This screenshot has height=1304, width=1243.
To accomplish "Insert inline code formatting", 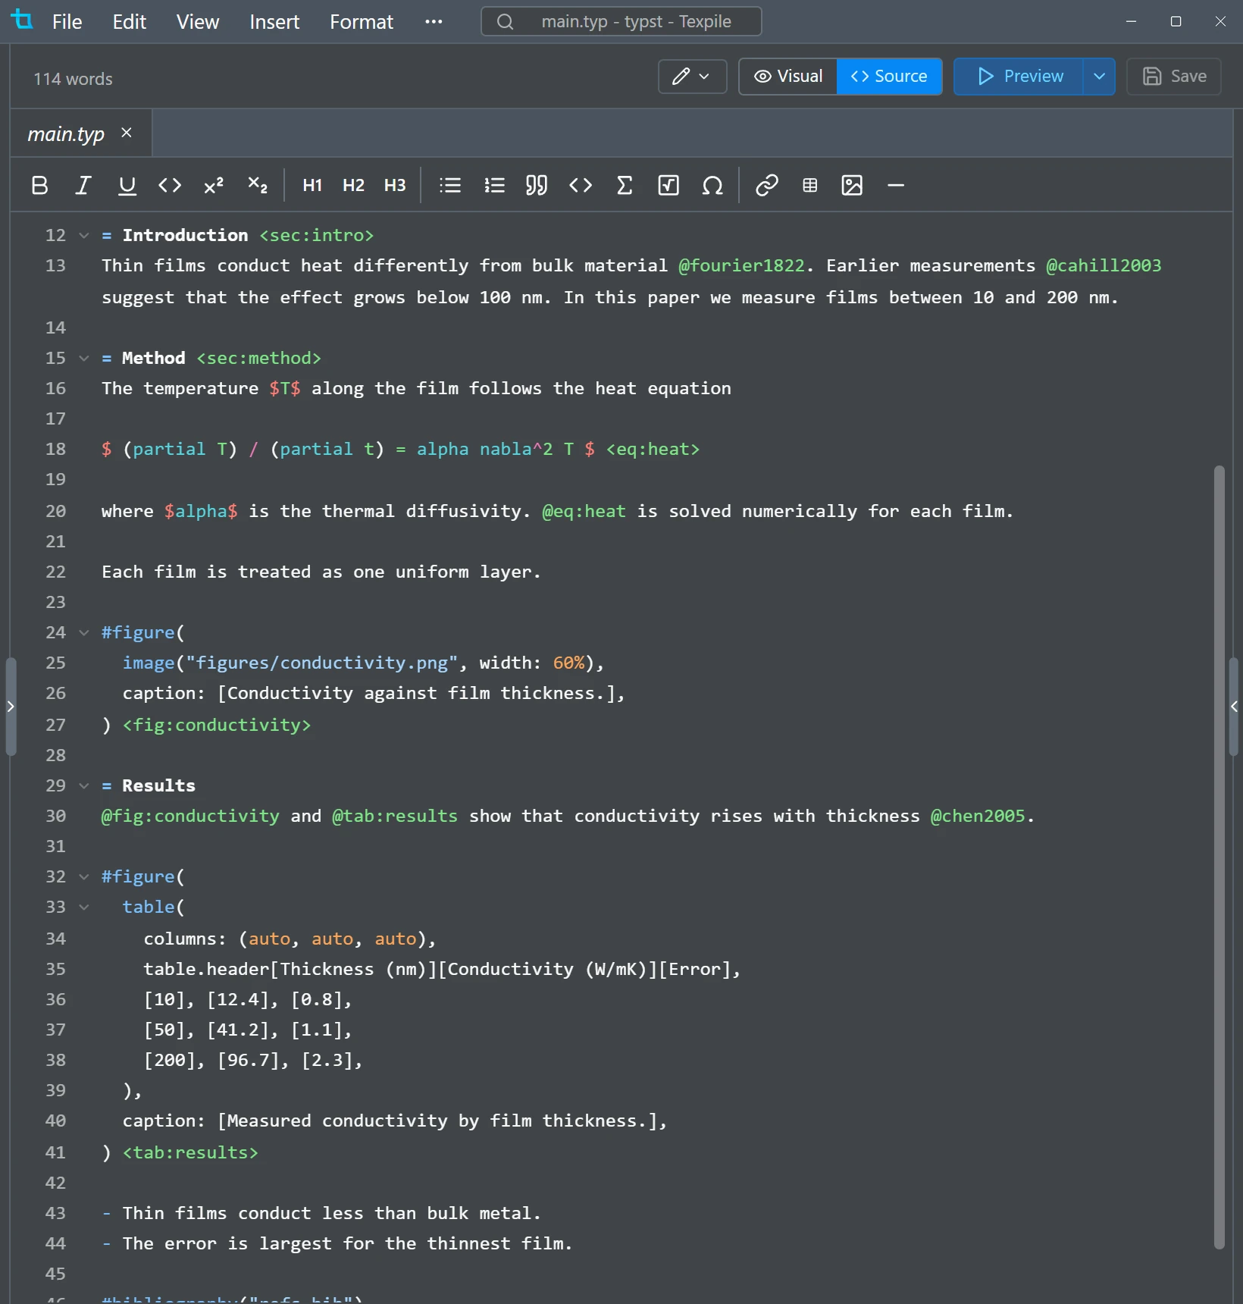I will point(170,185).
